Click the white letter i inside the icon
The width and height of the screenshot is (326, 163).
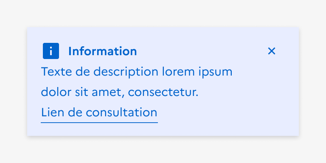pos(51,51)
